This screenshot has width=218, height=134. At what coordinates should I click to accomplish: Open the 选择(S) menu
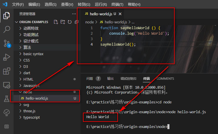51,4
